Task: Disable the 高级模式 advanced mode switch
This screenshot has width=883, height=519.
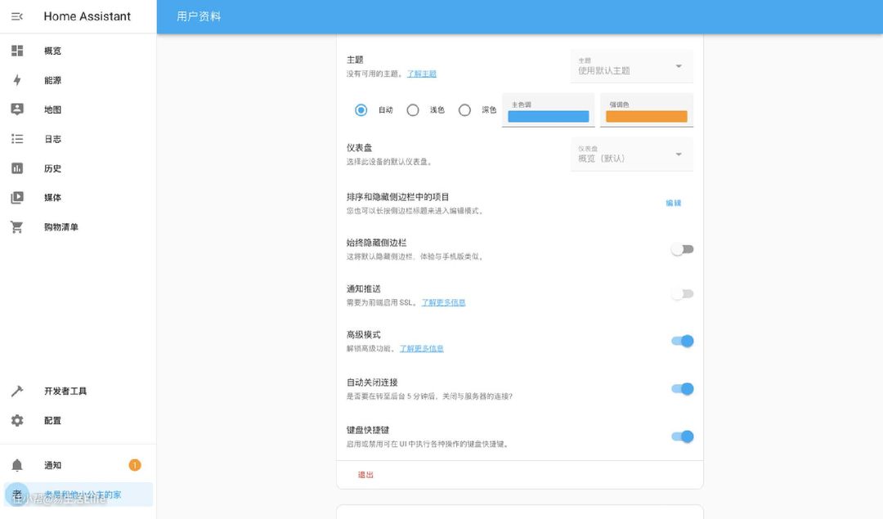Action: 682,341
